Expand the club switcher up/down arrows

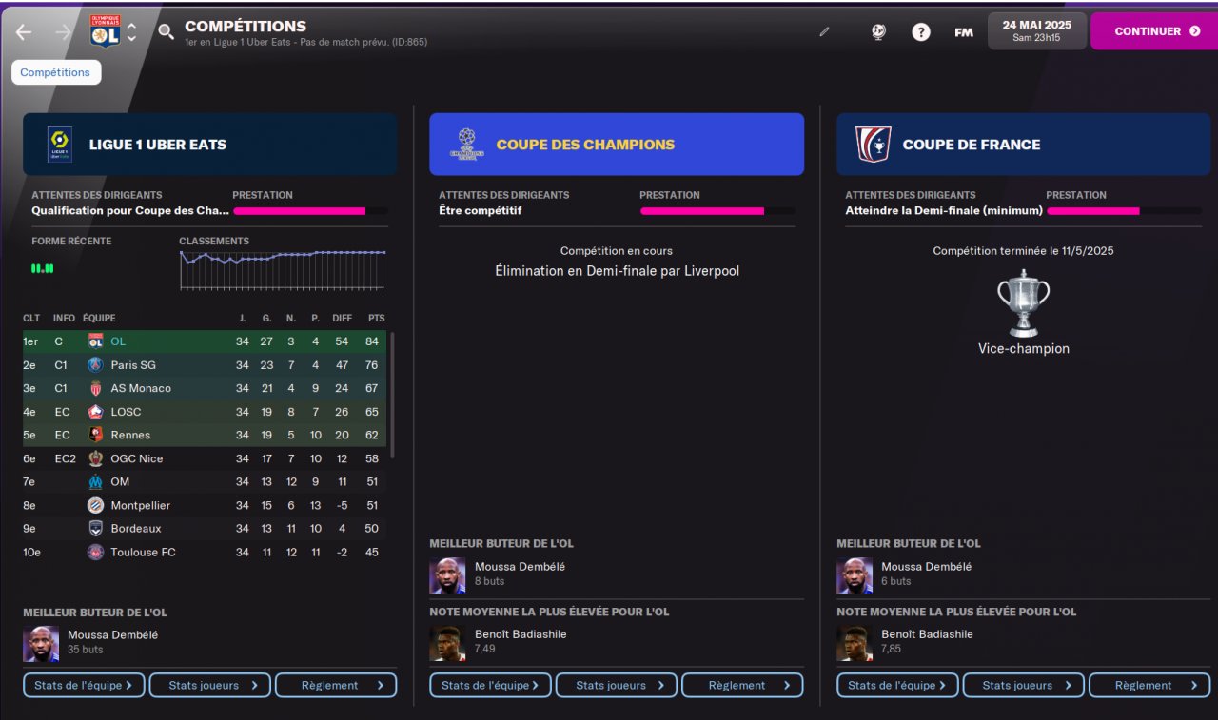click(131, 32)
